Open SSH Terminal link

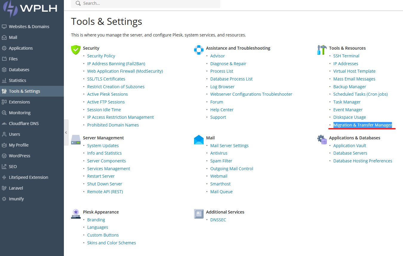pos(346,56)
